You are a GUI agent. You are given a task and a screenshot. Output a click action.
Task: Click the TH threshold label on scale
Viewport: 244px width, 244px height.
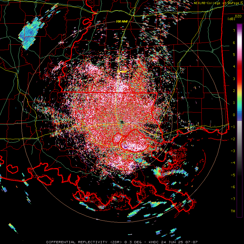(233, 211)
